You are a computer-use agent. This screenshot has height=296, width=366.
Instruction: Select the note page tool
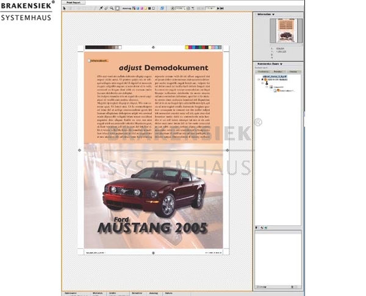pos(117,9)
